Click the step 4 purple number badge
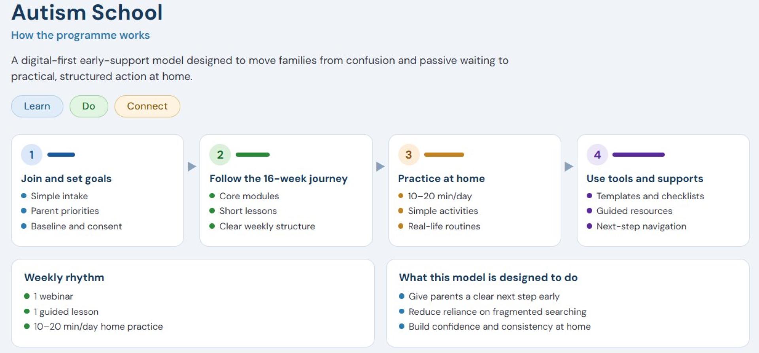This screenshot has width=759, height=353. [x=597, y=155]
